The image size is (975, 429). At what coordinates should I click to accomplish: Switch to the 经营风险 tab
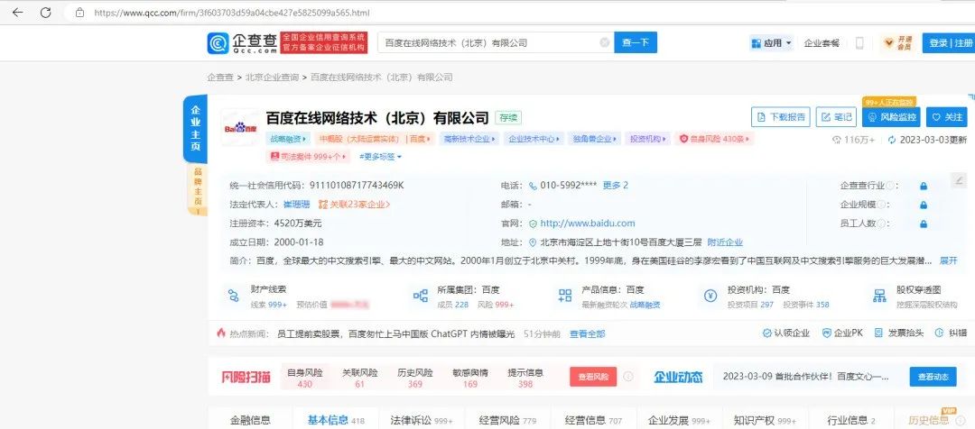(507, 420)
